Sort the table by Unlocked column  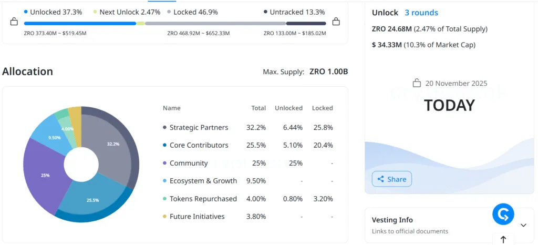click(x=288, y=108)
